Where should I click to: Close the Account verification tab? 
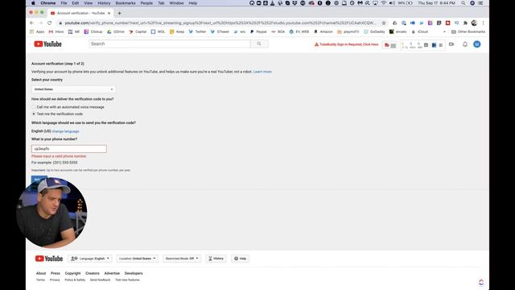(109, 13)
